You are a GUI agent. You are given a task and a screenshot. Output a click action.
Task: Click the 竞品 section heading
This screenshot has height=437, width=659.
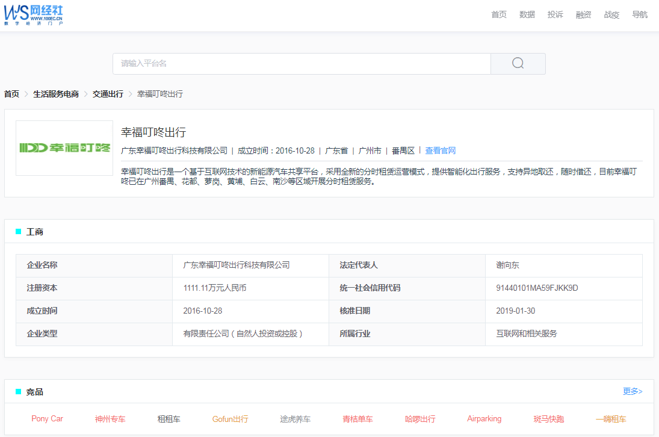click(34, 392)
